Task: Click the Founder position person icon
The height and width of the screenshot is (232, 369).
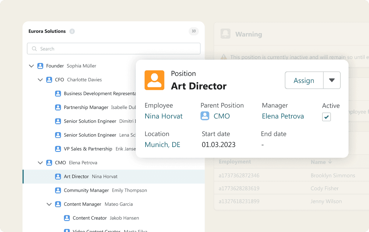Action: (x=40, y=66)
